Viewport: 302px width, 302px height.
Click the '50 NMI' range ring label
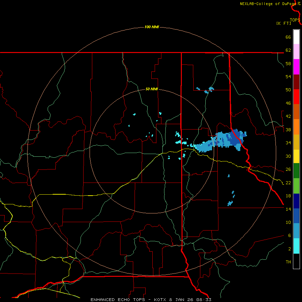click(152, 89)
